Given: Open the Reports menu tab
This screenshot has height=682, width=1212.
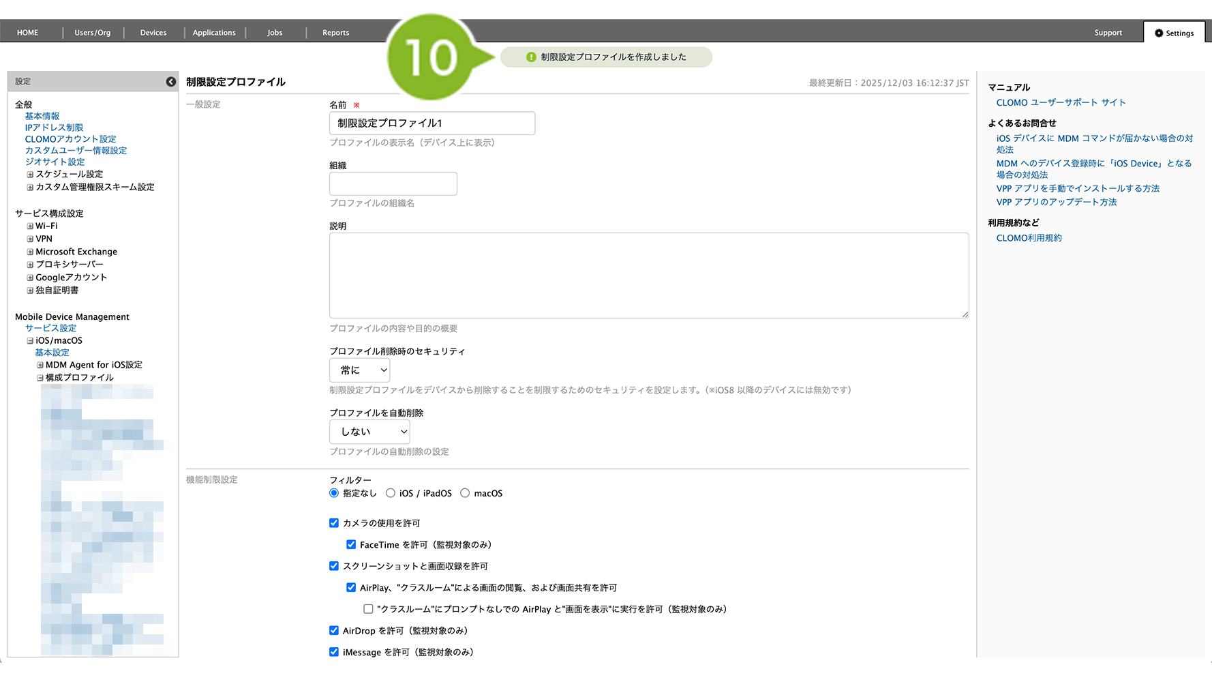Looking at the screenshot, I should point(335,33).
